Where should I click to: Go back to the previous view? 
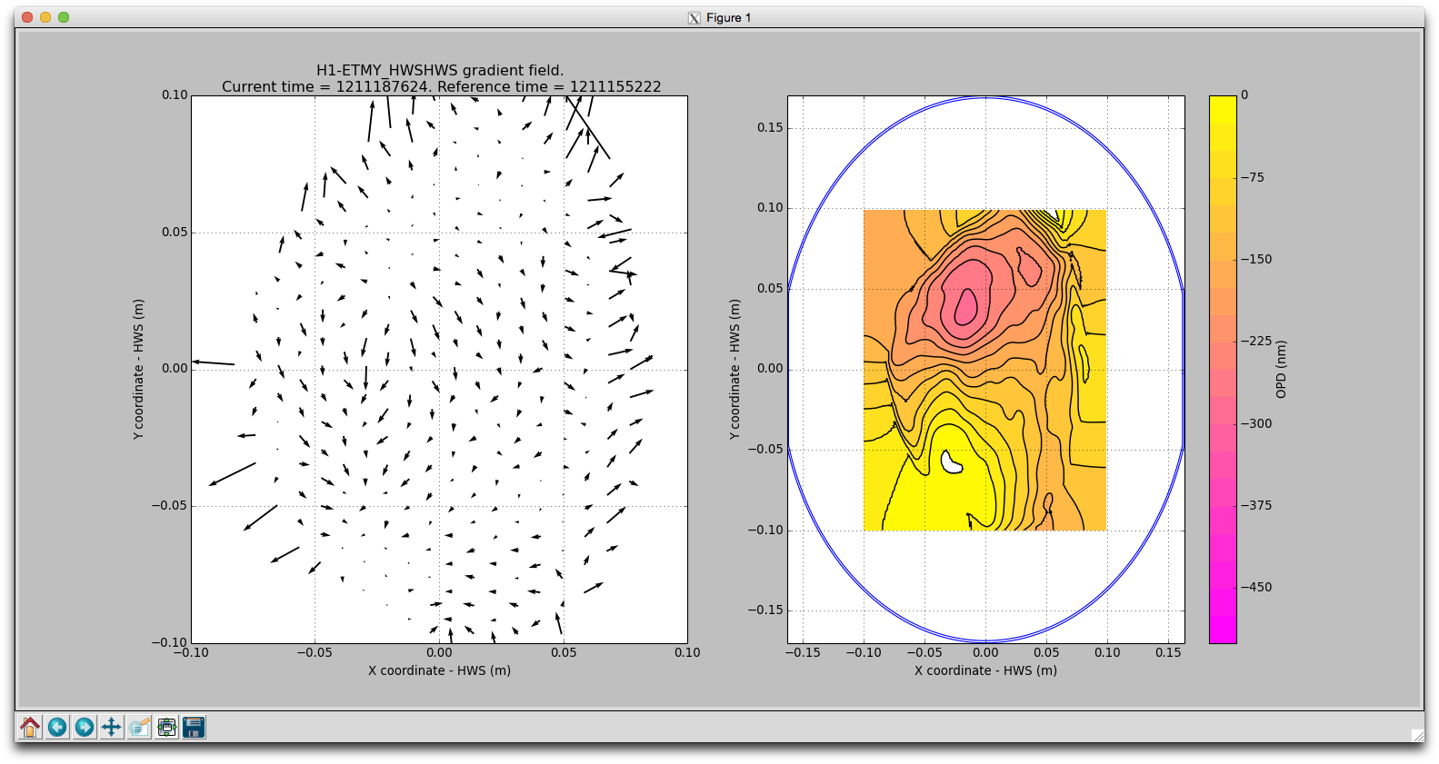[x=57, y=727]
